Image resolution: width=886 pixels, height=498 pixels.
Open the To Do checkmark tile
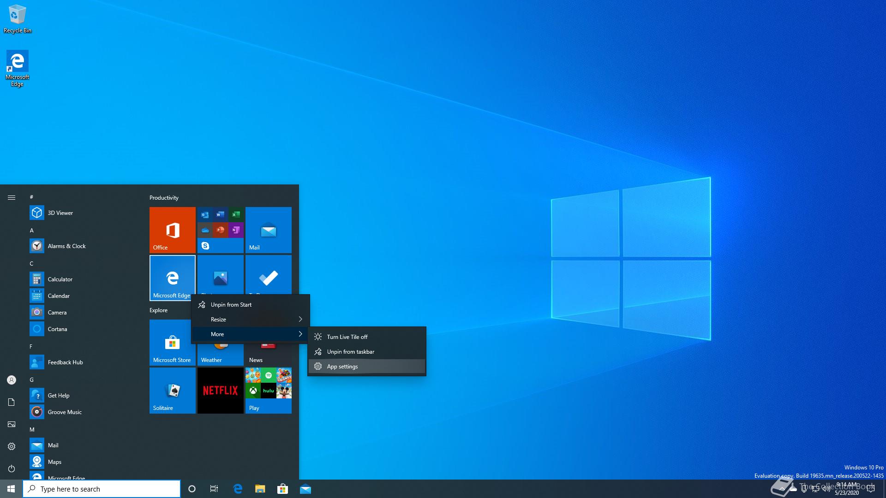pos(268,275)
